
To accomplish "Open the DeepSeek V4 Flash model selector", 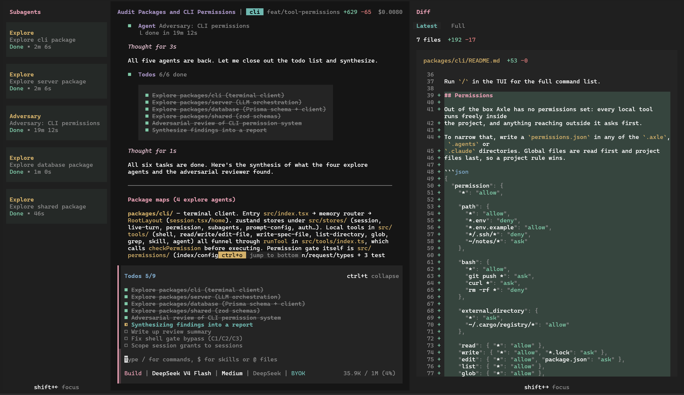I will 181,373.
